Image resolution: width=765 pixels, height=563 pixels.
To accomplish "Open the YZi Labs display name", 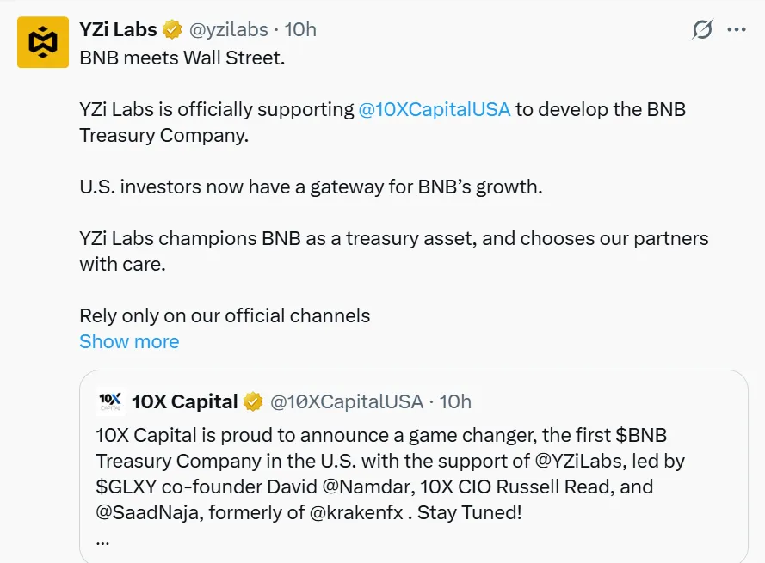I will coord(118,30).
